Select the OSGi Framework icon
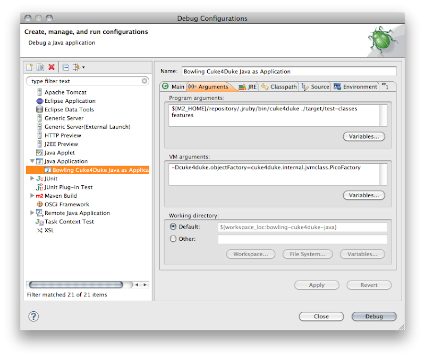 pyautogui.click(x=39, y=204)
